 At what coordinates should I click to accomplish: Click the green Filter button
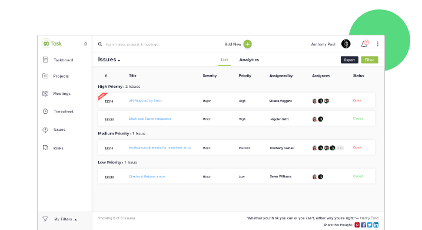click(x=370, y=60)
